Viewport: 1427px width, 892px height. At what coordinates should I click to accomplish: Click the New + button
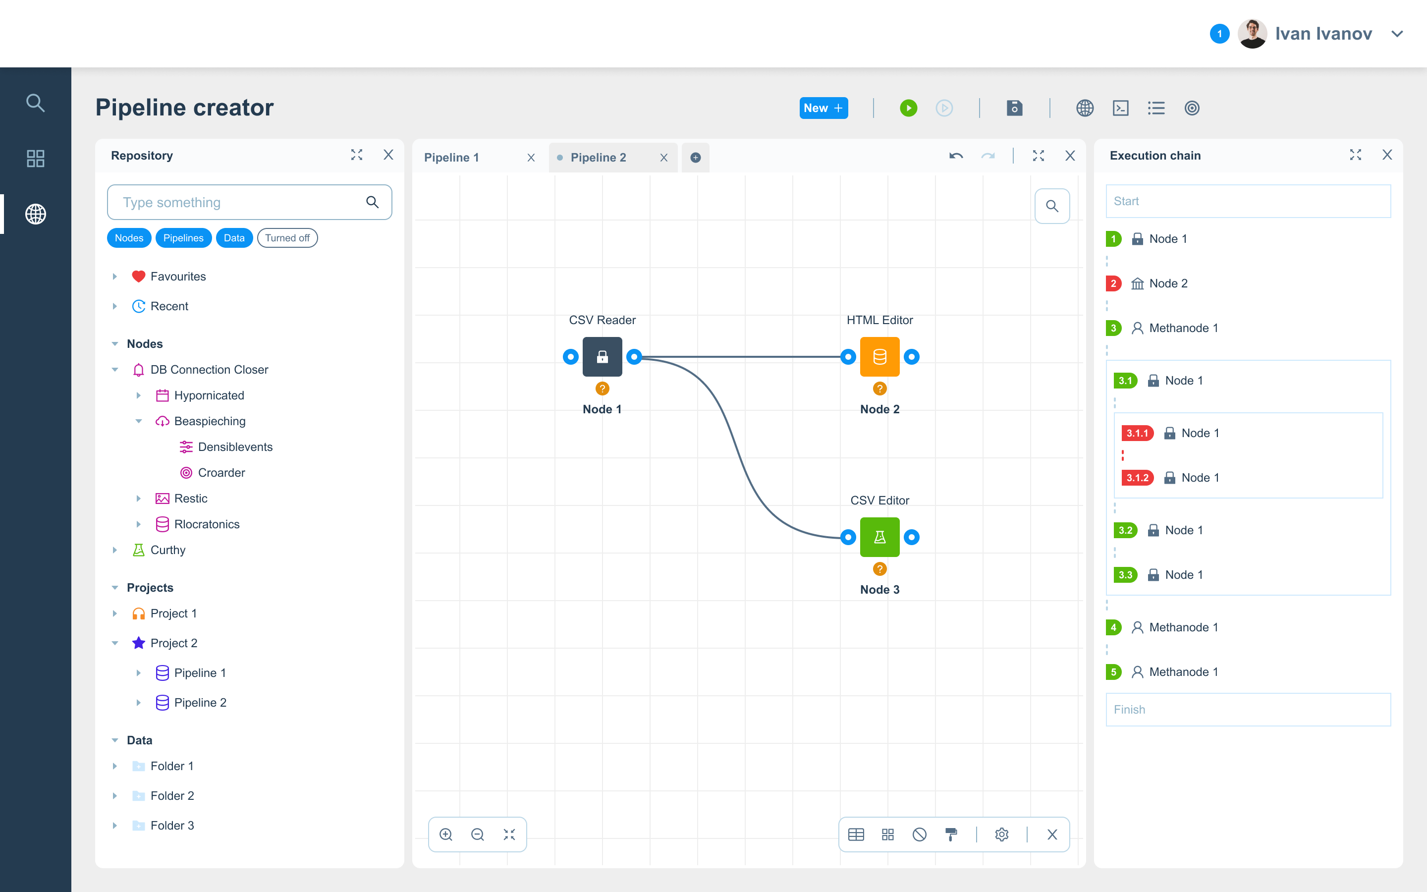coord(823,108)
